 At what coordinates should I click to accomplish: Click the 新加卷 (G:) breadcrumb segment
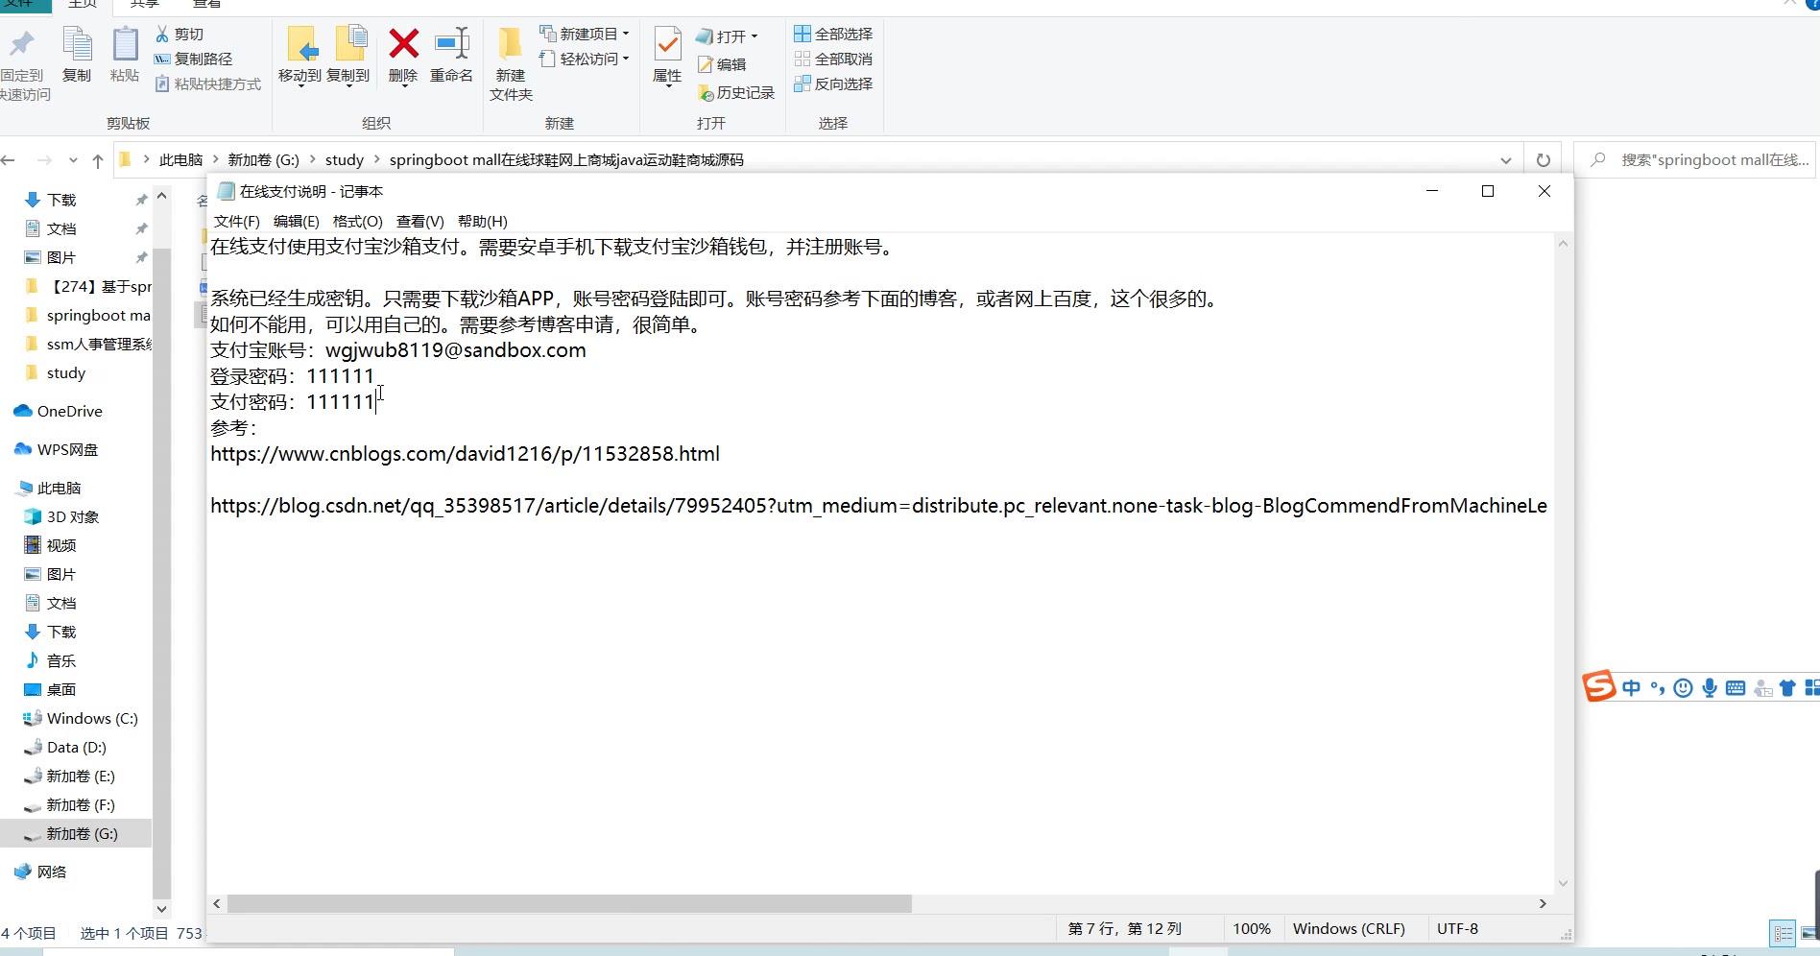coord(264,160)
